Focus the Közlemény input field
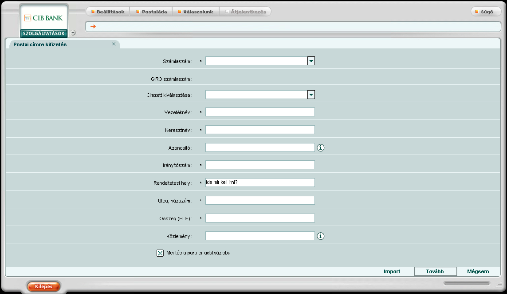The width and height of the screenshot is (507, 294). [x=260, y=236]
